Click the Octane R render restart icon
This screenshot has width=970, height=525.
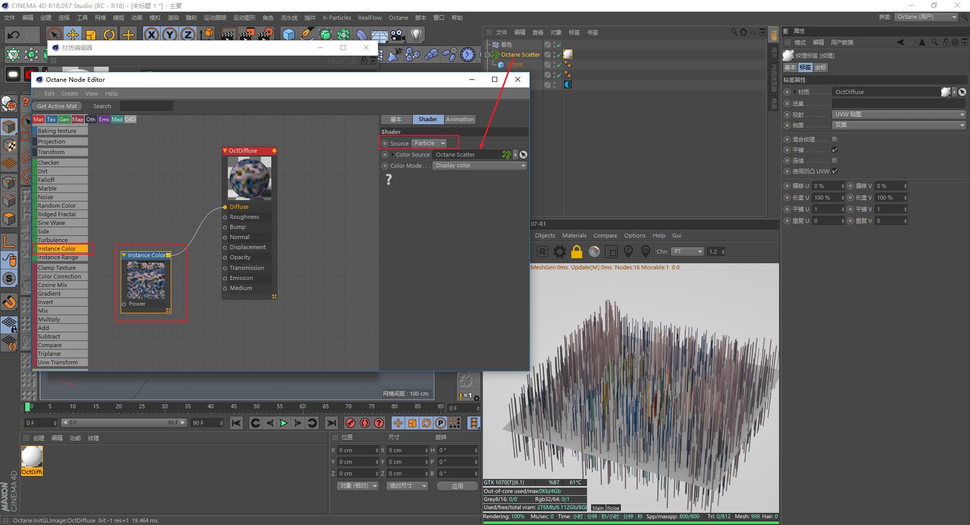[542, 252]
